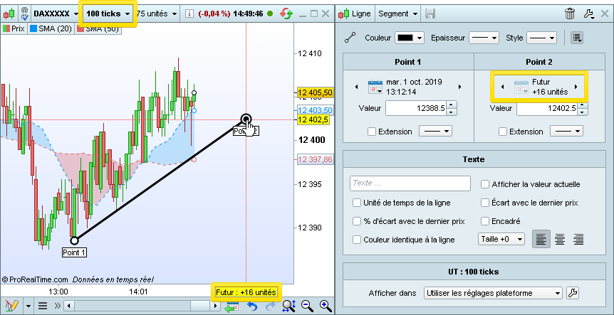Click the candlestick chart style icon
Viewport: 614px width, 315px height.
click(x=9, y=14)
